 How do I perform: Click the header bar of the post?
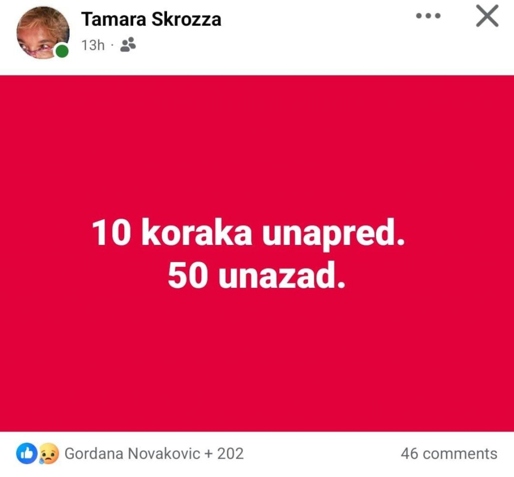(257, 31)
